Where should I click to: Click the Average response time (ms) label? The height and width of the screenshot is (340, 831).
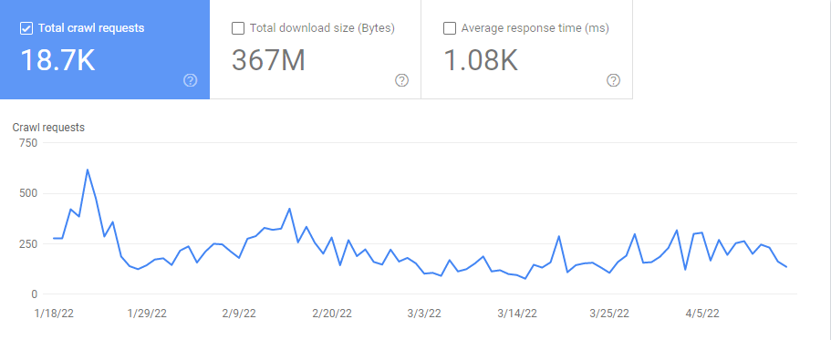point(535,28)
